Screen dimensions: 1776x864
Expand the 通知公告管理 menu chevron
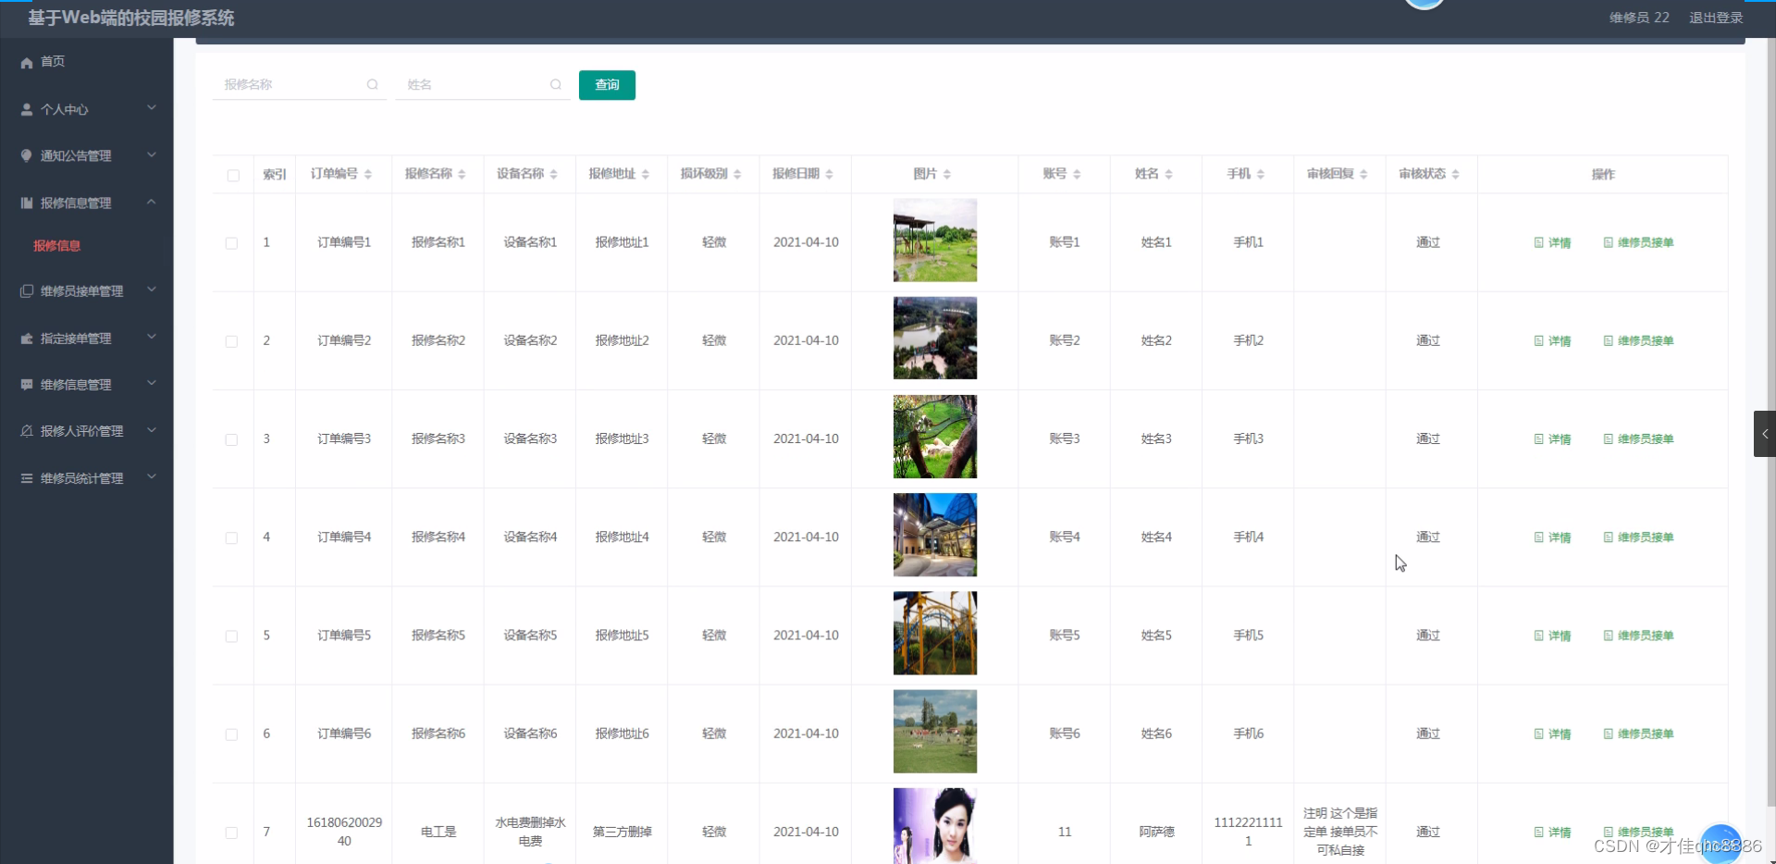(152, 154)
